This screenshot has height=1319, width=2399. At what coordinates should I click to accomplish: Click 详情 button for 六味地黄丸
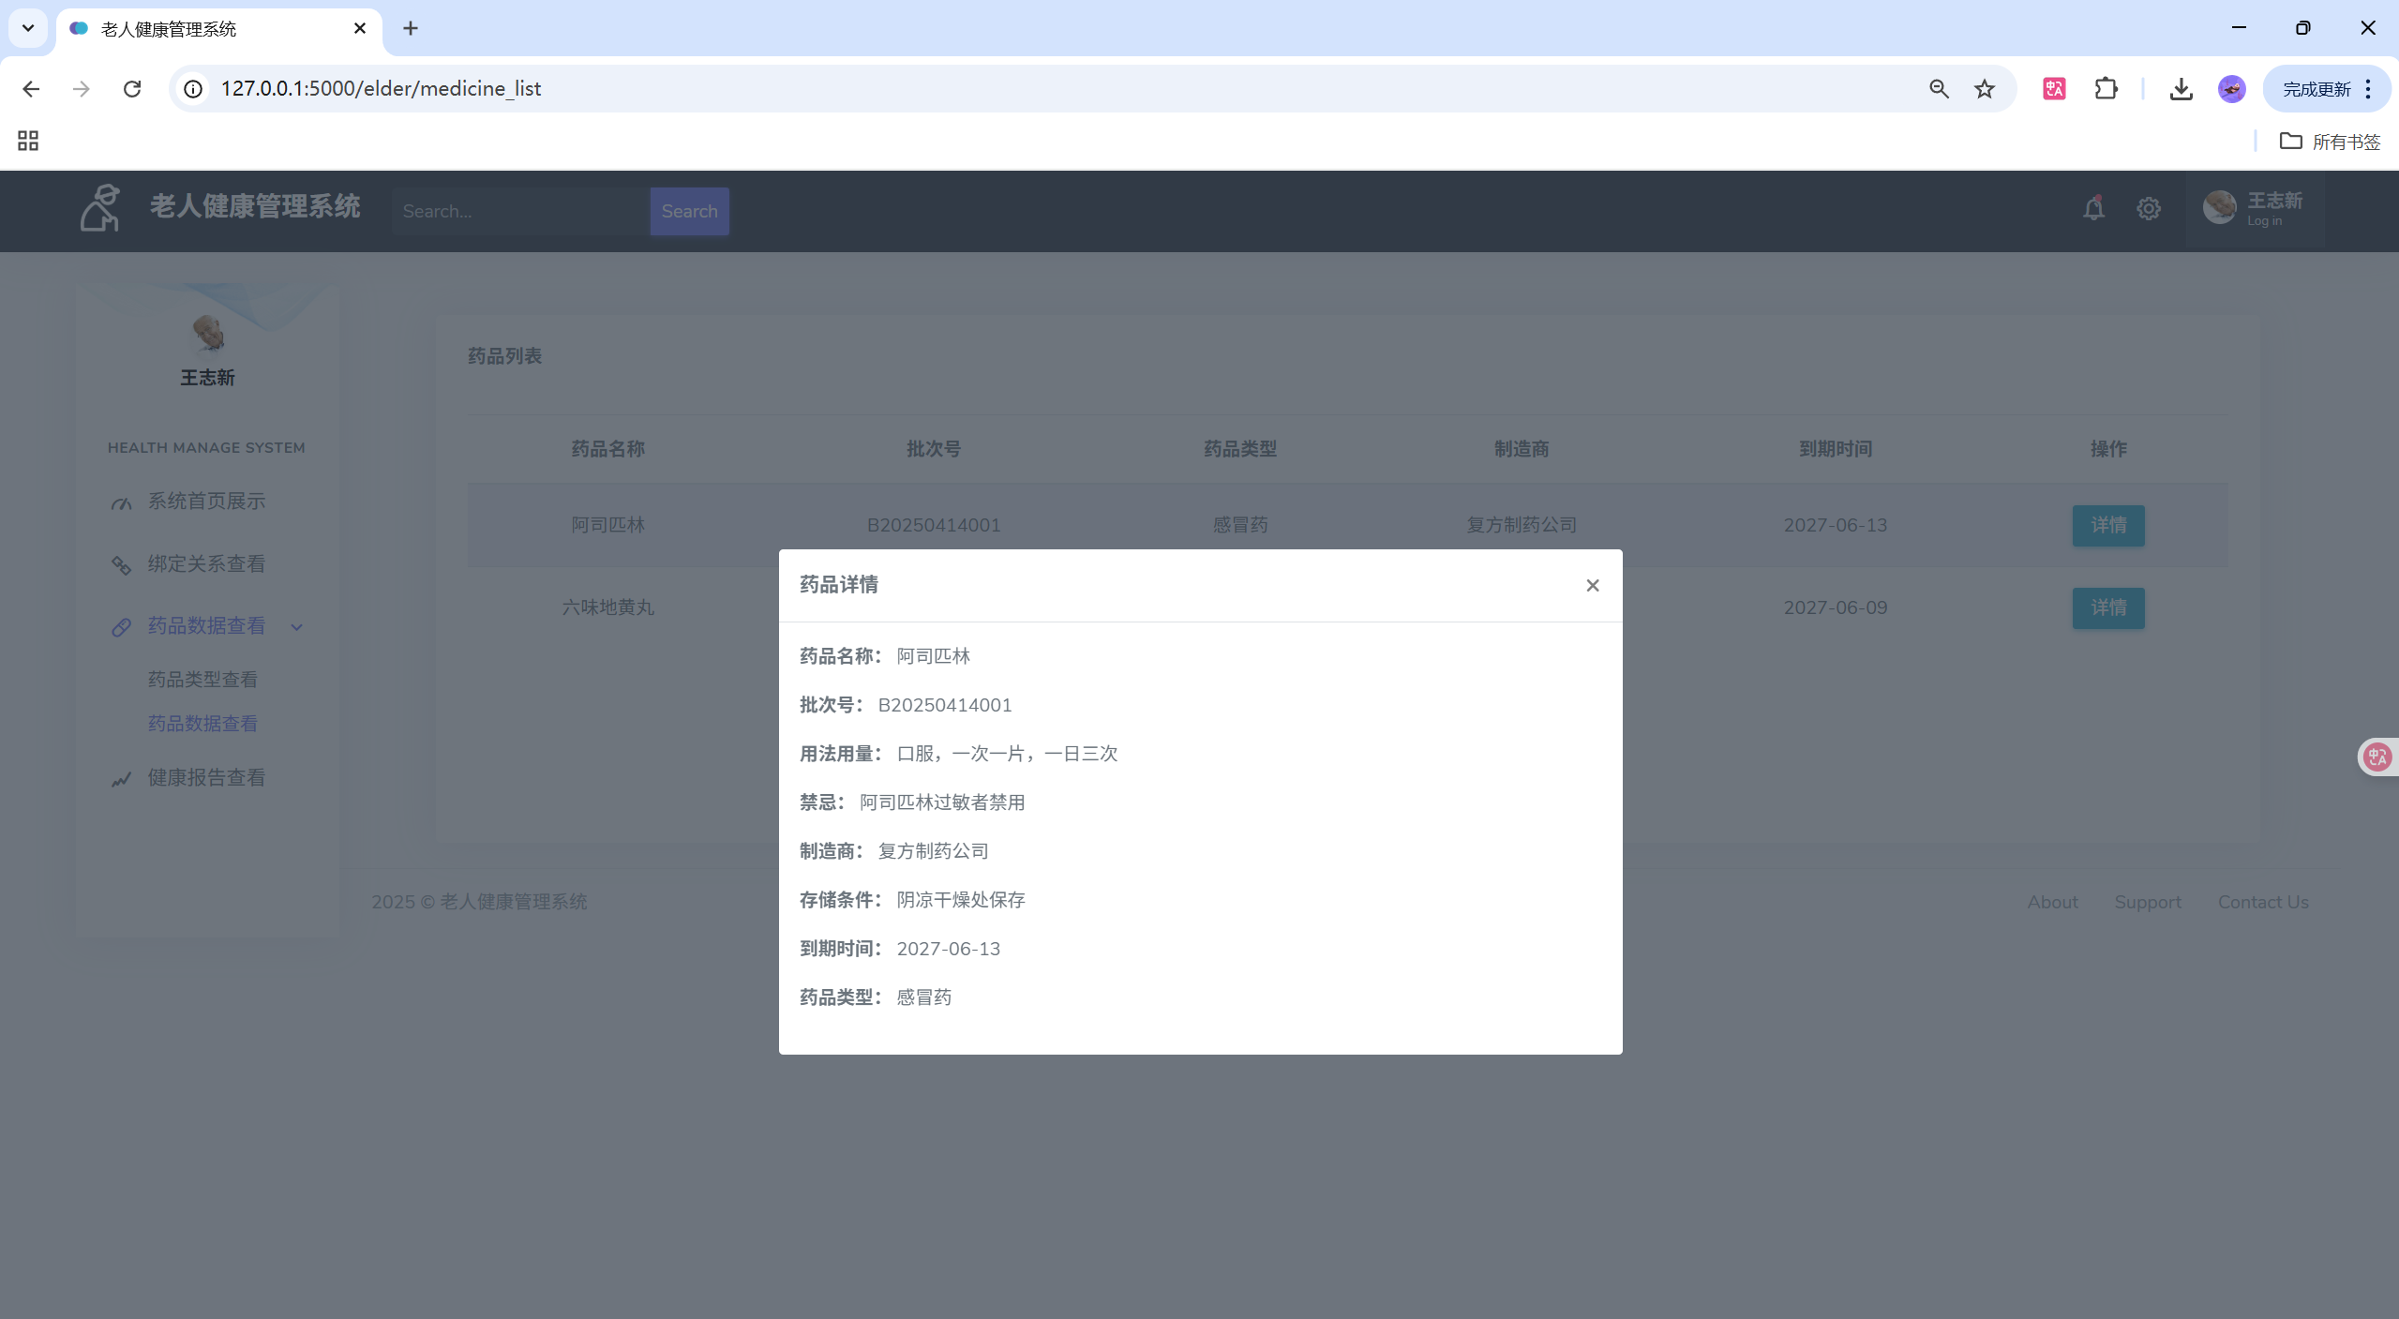[2107, 608]
